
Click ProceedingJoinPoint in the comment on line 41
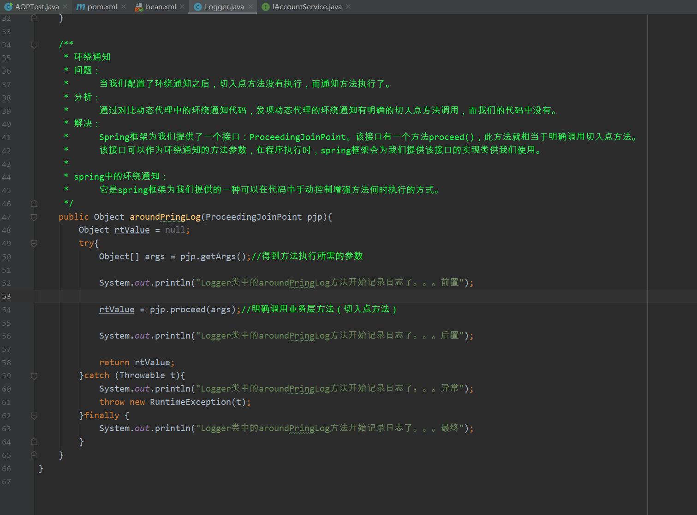click(x=298, y=137)
